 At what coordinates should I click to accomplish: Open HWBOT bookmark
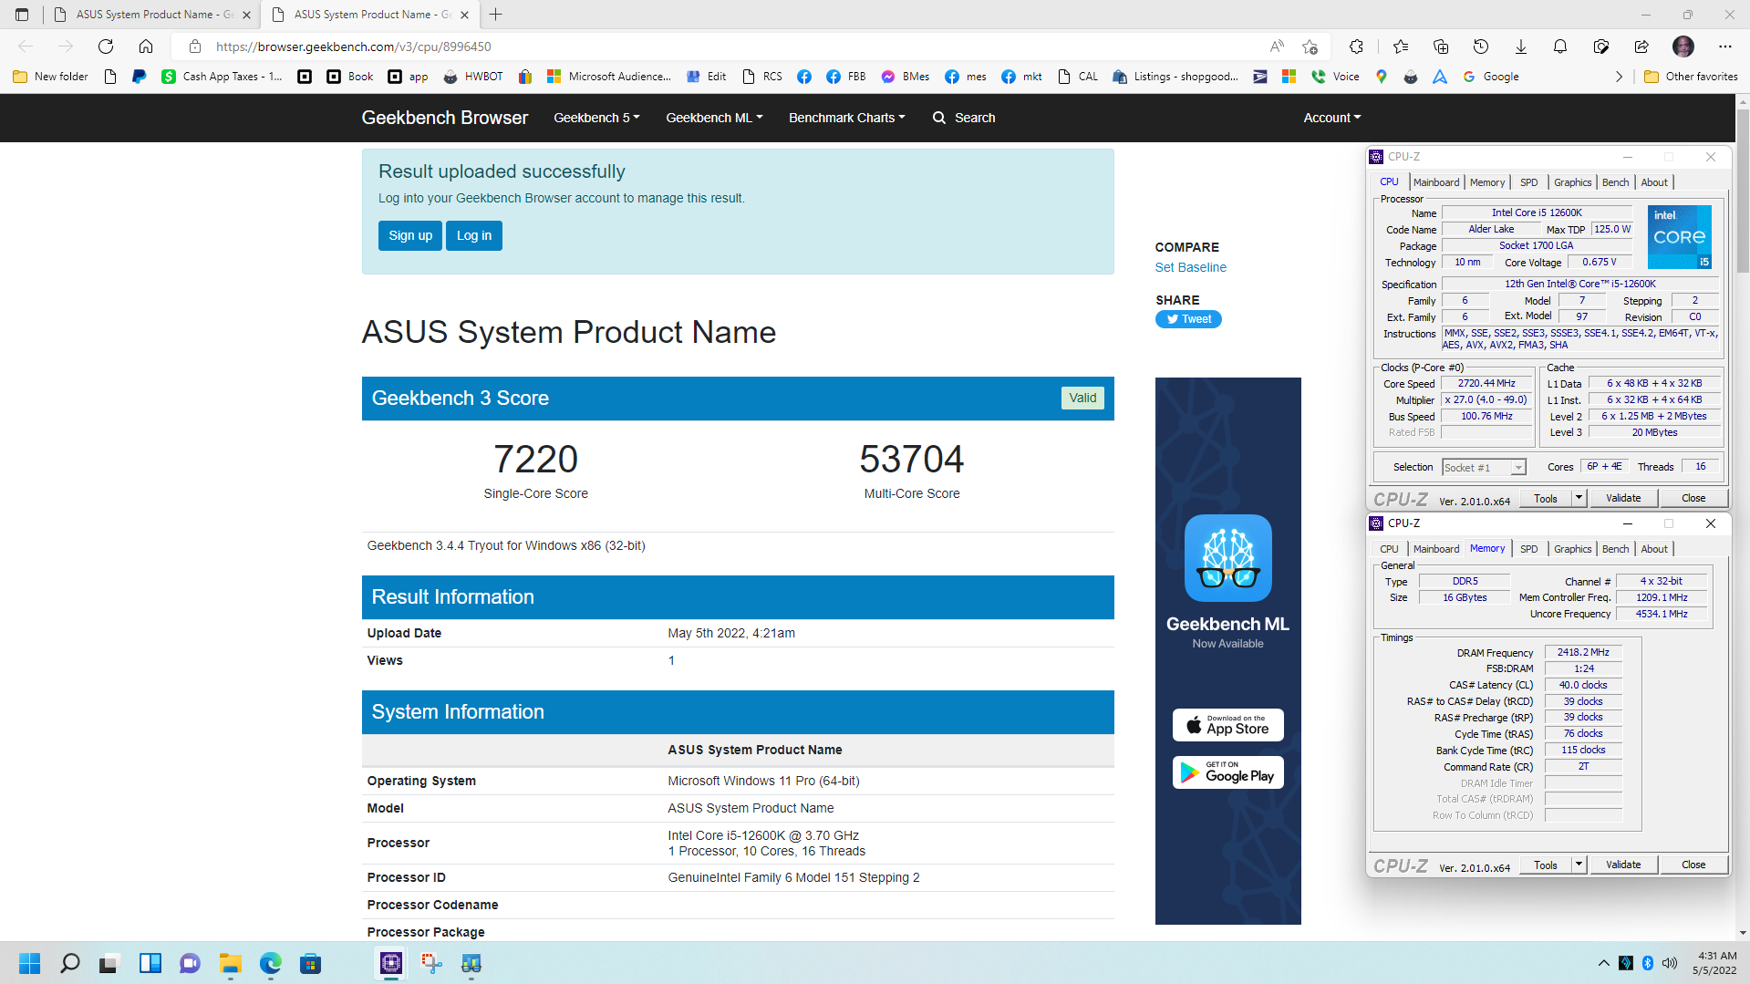473,77
